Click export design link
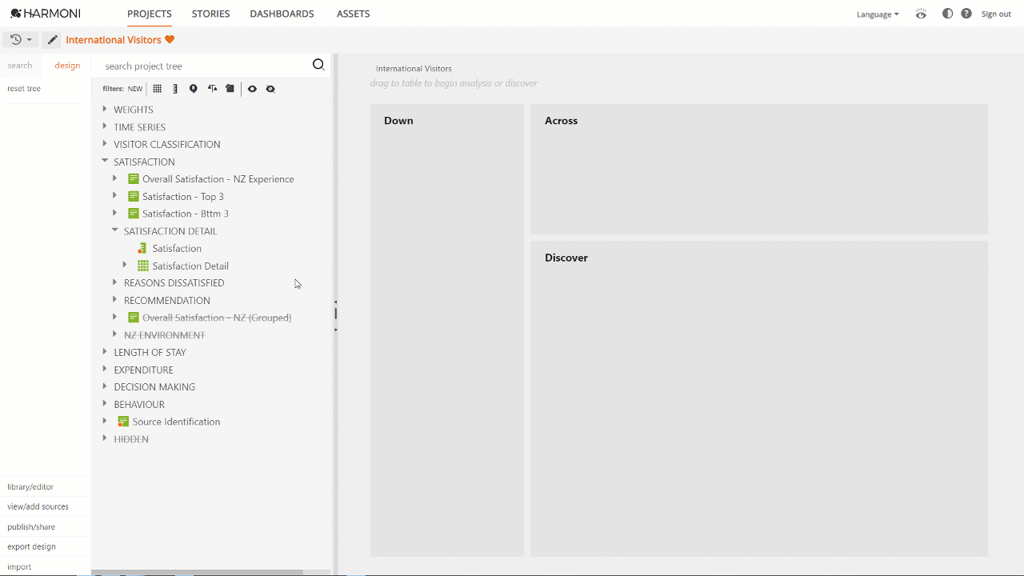This screenshot has width=1024, height=576. coord(31,546)
